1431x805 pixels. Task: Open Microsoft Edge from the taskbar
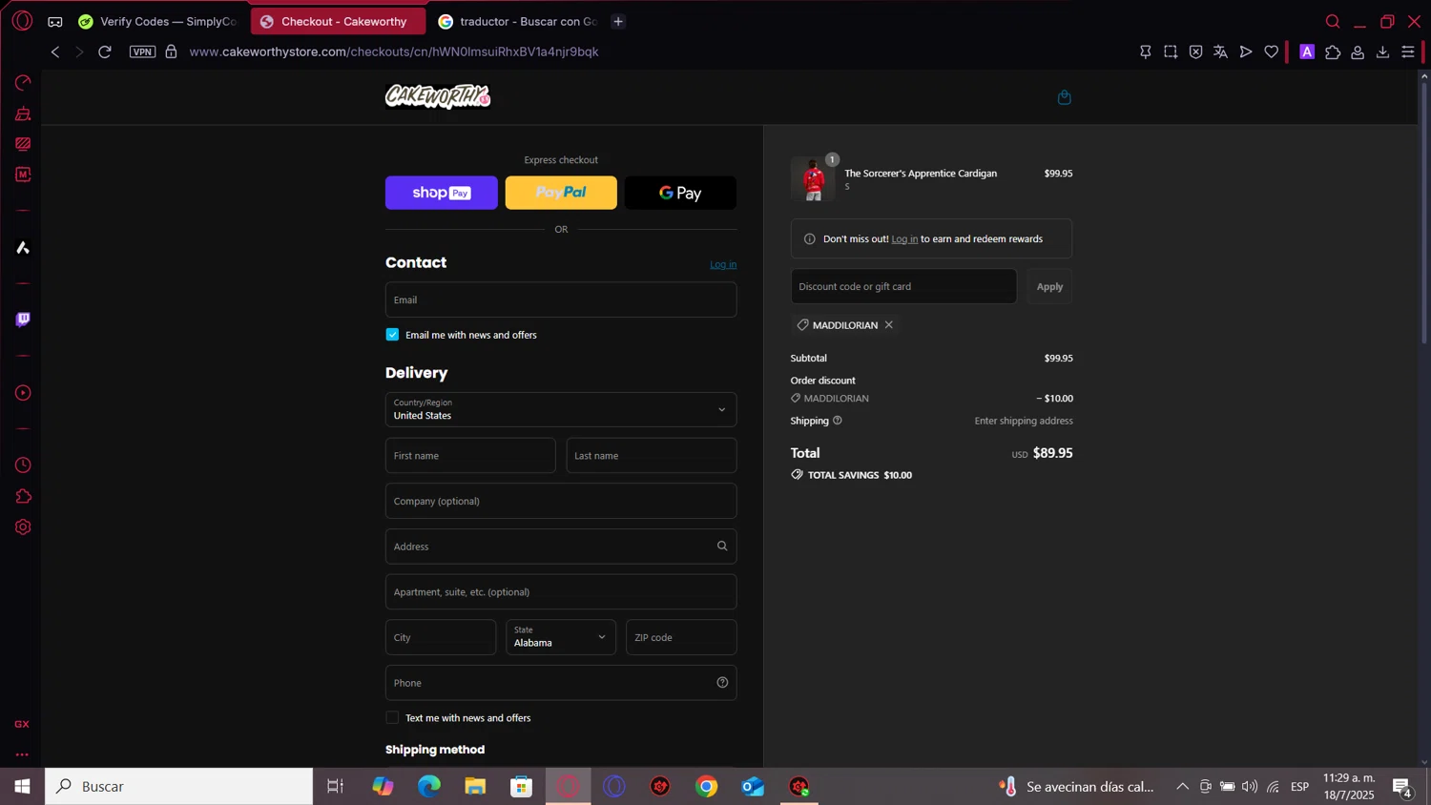[429, 787]
